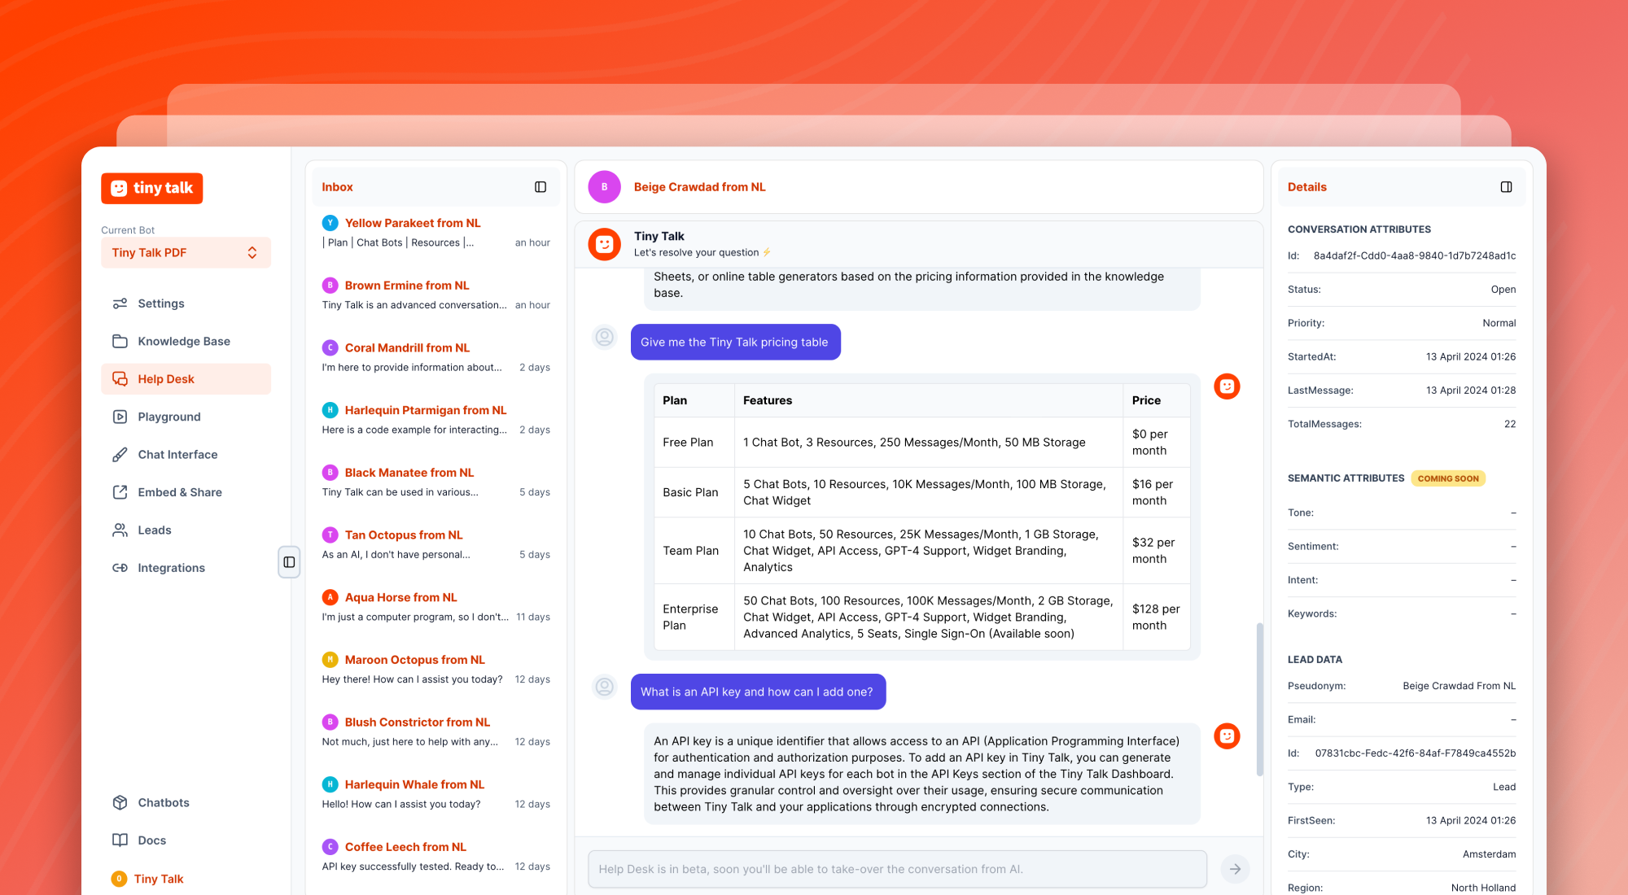
Task: Open Yellow Parakeet from NL conversation
Action: [x=436, y=233]
